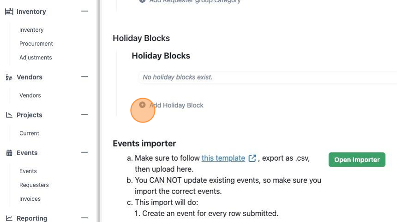Click the Projects chart icon
Viewport: 397px width, 222px height.
(9, 115)
